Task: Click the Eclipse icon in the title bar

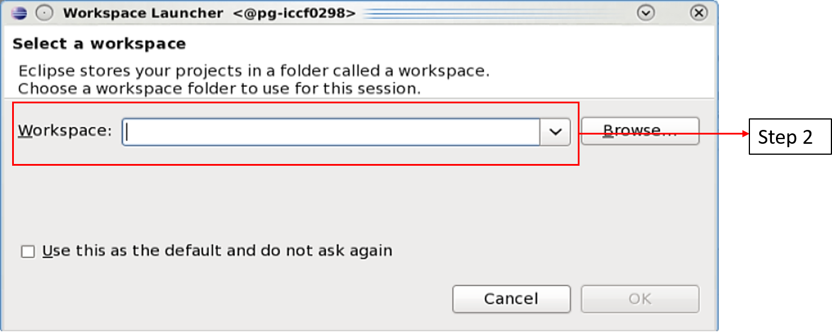Action: 19,13
